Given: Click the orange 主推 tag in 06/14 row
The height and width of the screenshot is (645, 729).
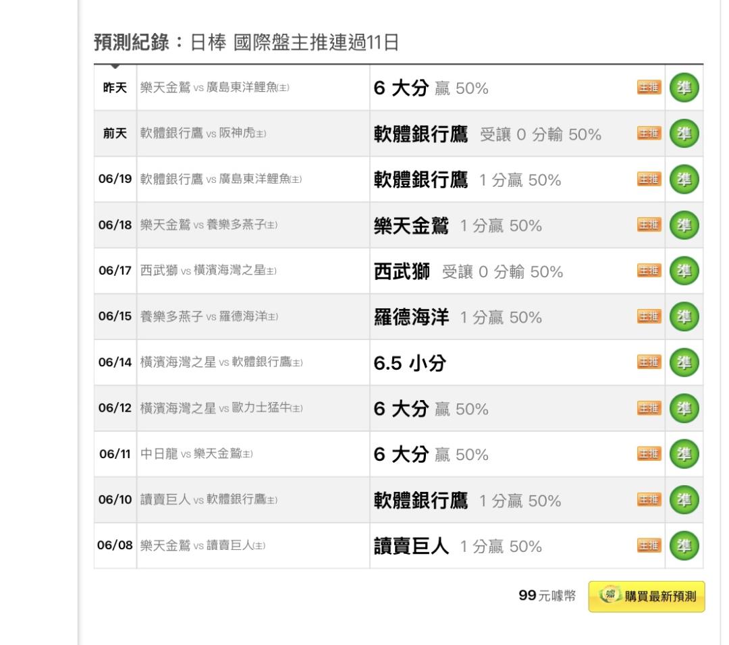Looking at the screenshot, I should [x=649, y=362].
